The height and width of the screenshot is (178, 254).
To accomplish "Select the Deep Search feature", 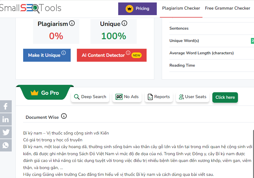I will coord(90,97).
